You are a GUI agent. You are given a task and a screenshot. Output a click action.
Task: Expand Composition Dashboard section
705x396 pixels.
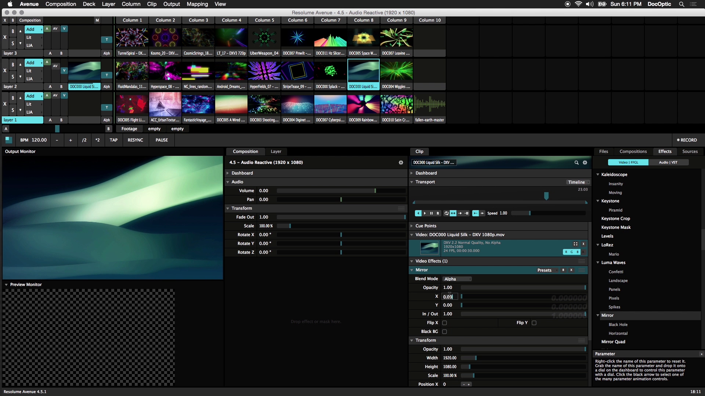pyautogui.click(x=228, y=173)
